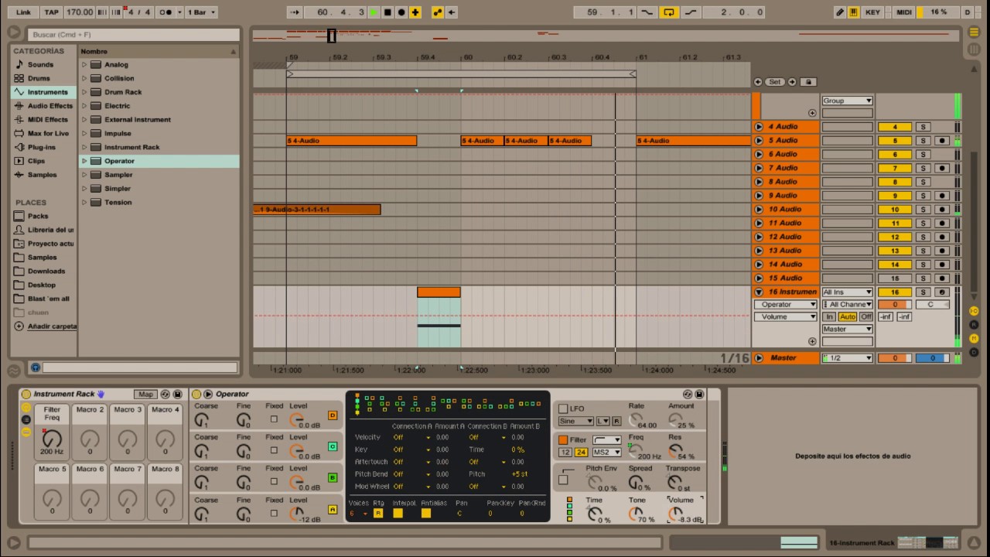The image size is (990, 557).
Task: Click the KEY map mode button
Action: [872, 12]
